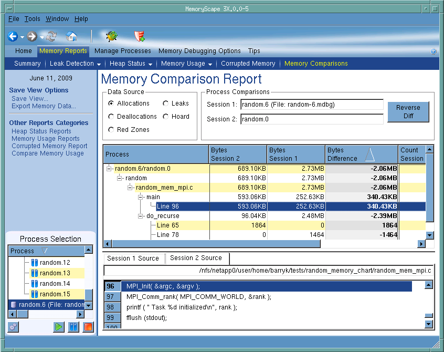Viewport: 444px width, 352px height.
Task: Click the gears icon below process list
Action: (13, 327)
